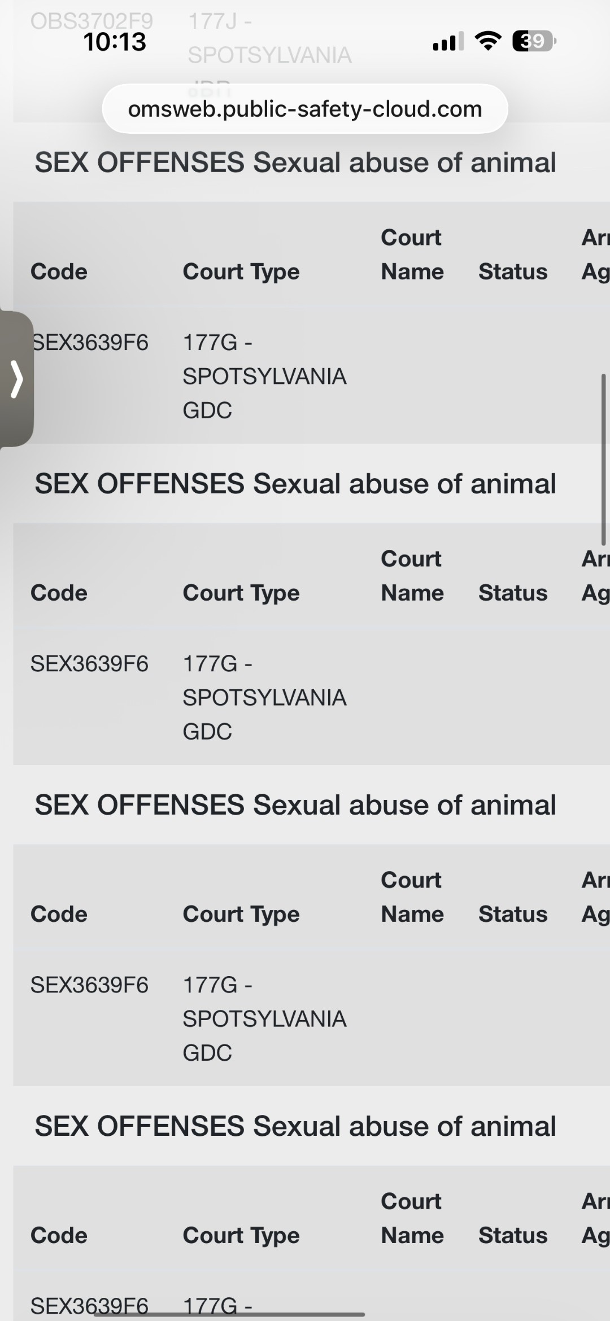Screen dimensions: 610x1321
Task: Click the bottom-most Court Type column header
Action: 241,1235
